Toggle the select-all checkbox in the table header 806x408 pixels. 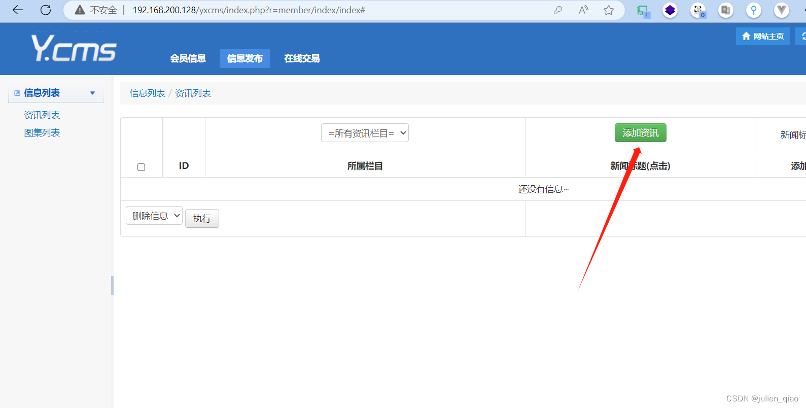tap(142, 167)
